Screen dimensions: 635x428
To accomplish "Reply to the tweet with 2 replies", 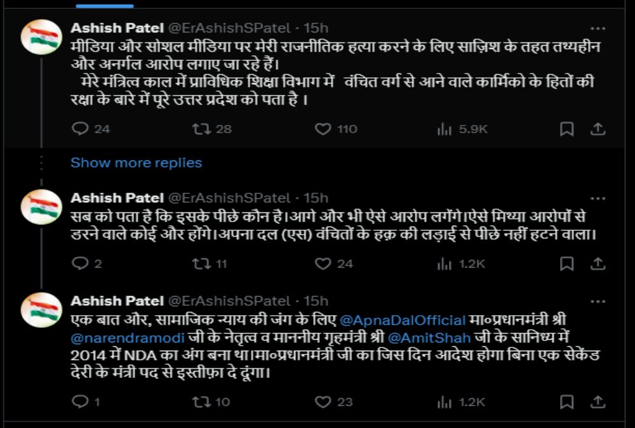I will tap(79, 263).
